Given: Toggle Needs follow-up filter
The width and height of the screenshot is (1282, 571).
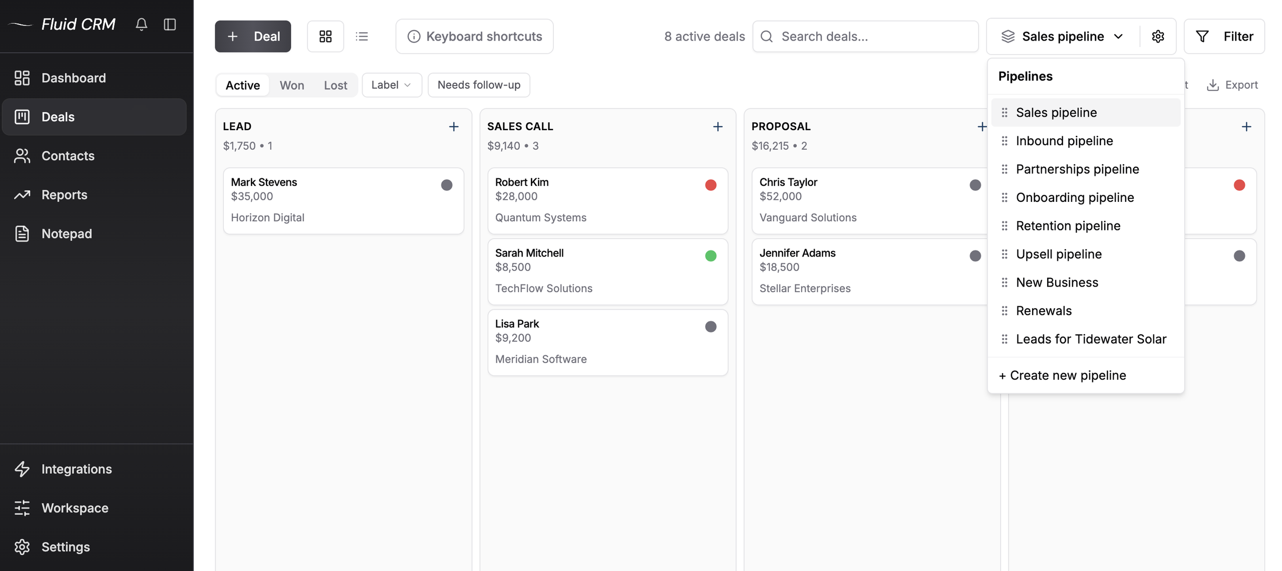Looking at the screenshot, I should pos(478,85).
